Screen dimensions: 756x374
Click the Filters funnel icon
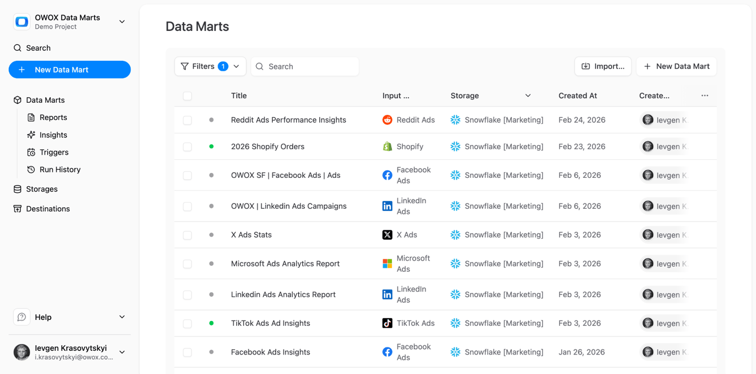click(x=185, y=66)
